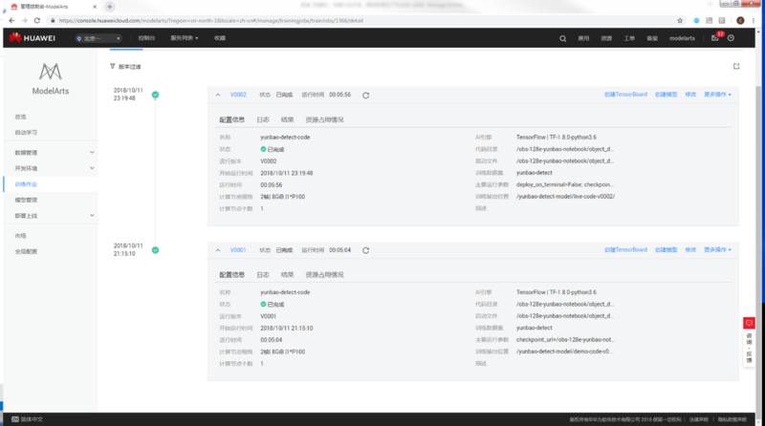Click 创建模型 for V0001
Image resolution: width=765 pixels, height=426 pixels.
[x=666, y=249]
